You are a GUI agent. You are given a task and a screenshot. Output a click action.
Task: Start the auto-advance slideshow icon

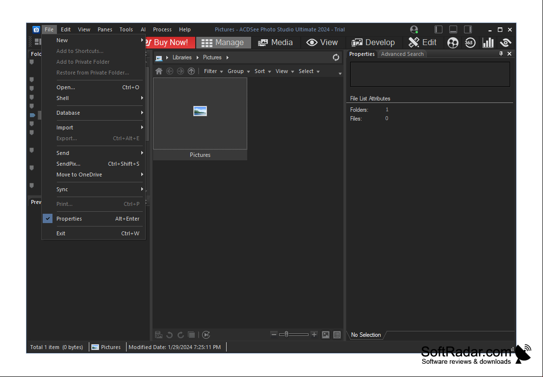(x=206, y=335)
